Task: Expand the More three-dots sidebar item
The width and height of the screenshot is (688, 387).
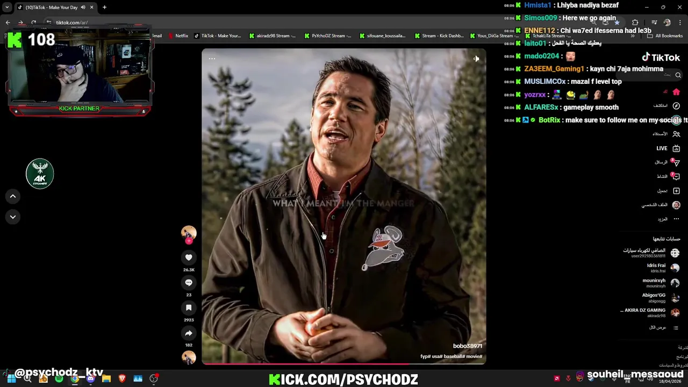Action: click(676, 219)
